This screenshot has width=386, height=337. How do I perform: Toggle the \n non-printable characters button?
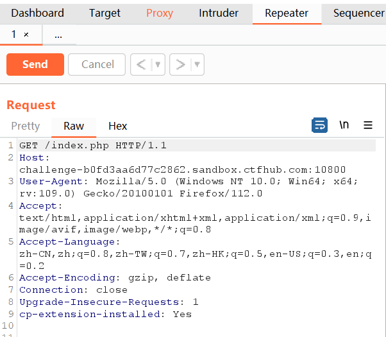pyautogui.click(x=344, y=125)
